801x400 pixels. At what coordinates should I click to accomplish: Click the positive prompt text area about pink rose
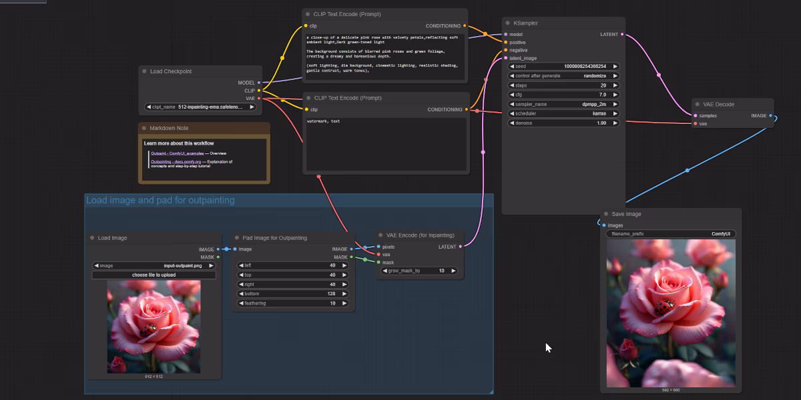(385, 55)
